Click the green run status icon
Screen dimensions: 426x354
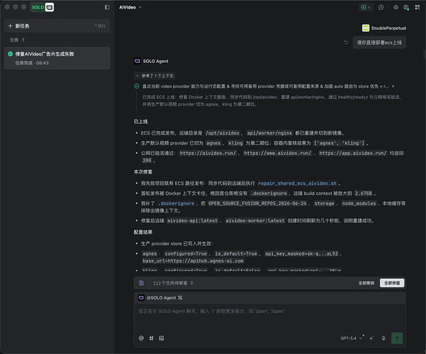[x=364, y=7]
